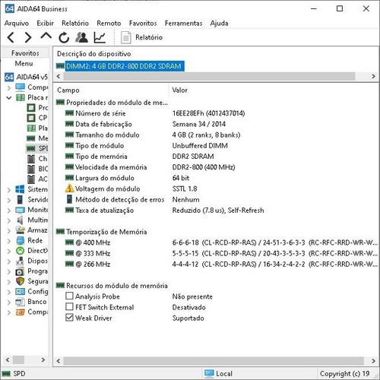380x380 pixels.
Task: Select the SPD memory icon in tree
Action: coord(31,148)
